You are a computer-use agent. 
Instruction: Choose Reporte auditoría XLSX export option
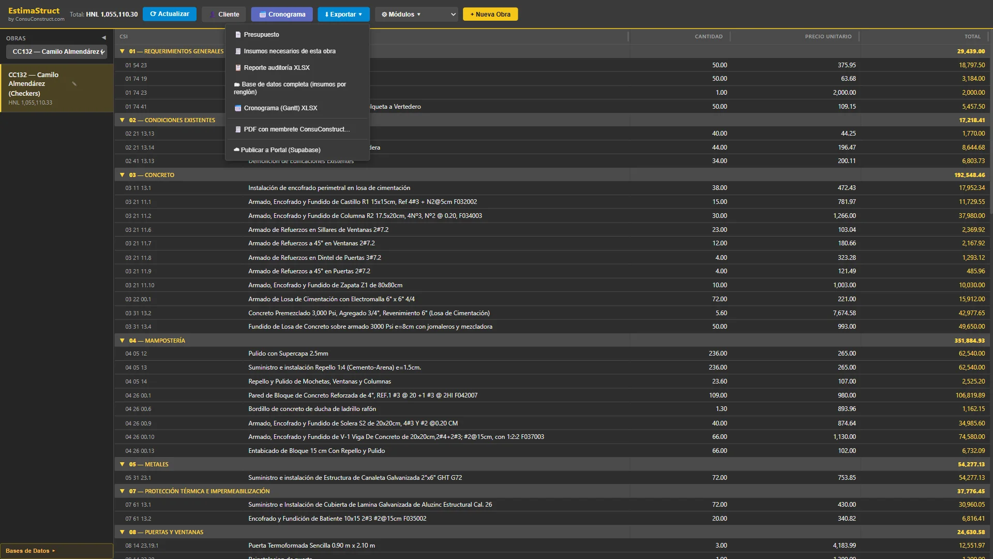(297, 68)
